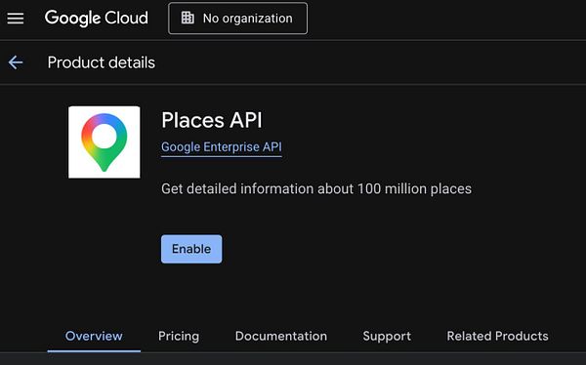Screen dimensions: 586x365
Task: Enable the Places API
Action: pyautogui.click(x=191, y=249)
